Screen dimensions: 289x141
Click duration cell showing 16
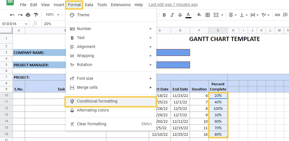199,134
